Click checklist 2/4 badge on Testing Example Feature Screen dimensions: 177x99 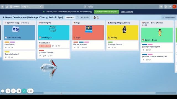pyautogui.click(x=114, y=48)
